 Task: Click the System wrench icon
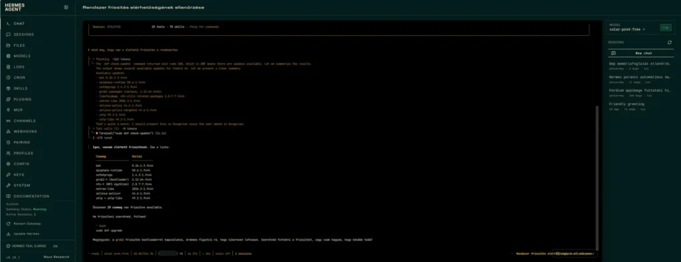pos(8,186)
